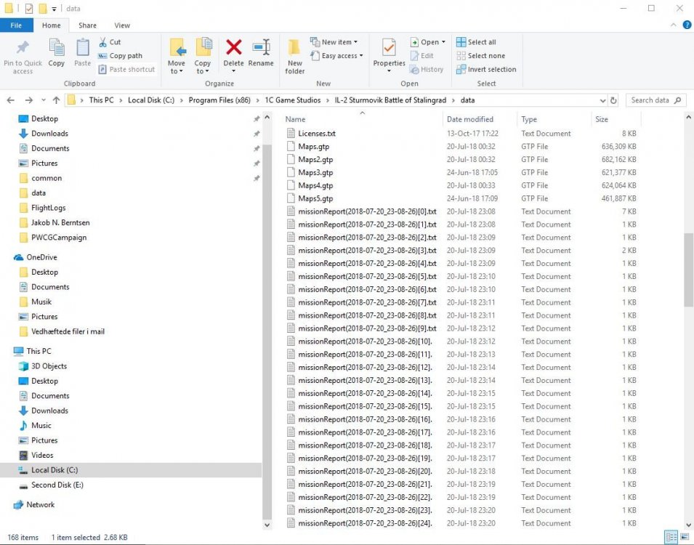This screenshot has width=694, height=545.
Task: Sort by the Date modified column header
Action: [x=470, y=119]
